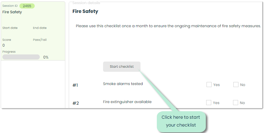Click the 'Click here to start' tooltip
Image resolution: width=265 pixels, height=133 pixels.
(x=181, y=121)
